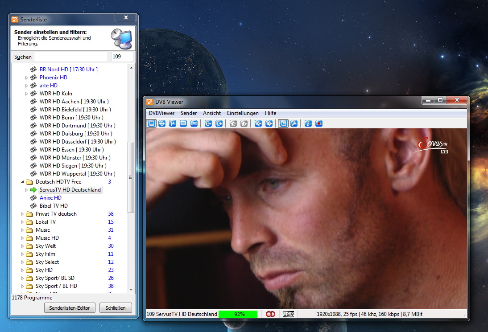Screen dimensions: 488x332
Task: Lower volume with the speaker minus icon
Action: pos(258,124)
